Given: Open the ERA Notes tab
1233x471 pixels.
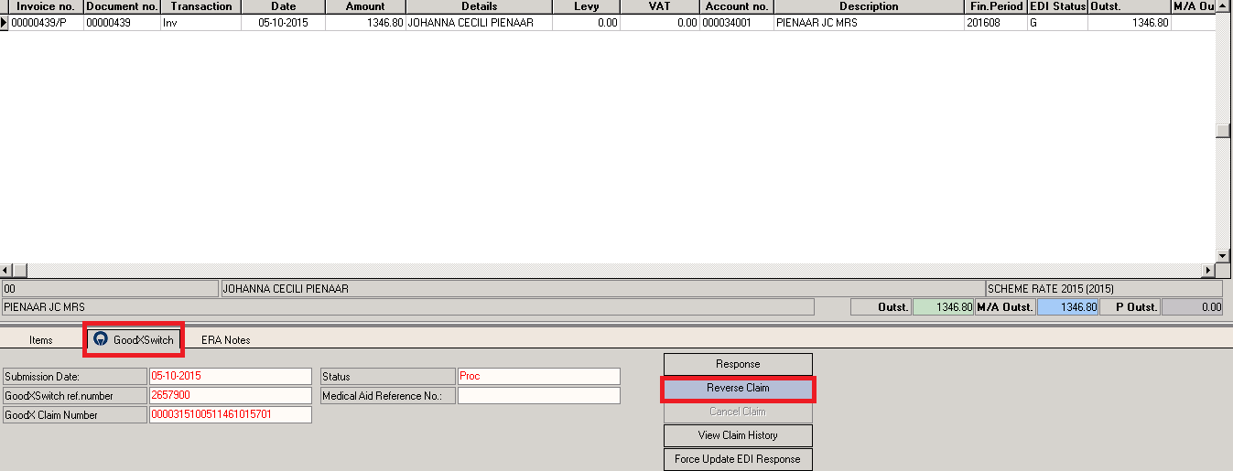Looking at the screenshot, I should click(225, 340).
